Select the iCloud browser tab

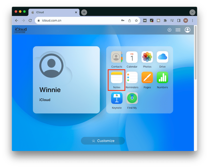click(x=54, y=12)
